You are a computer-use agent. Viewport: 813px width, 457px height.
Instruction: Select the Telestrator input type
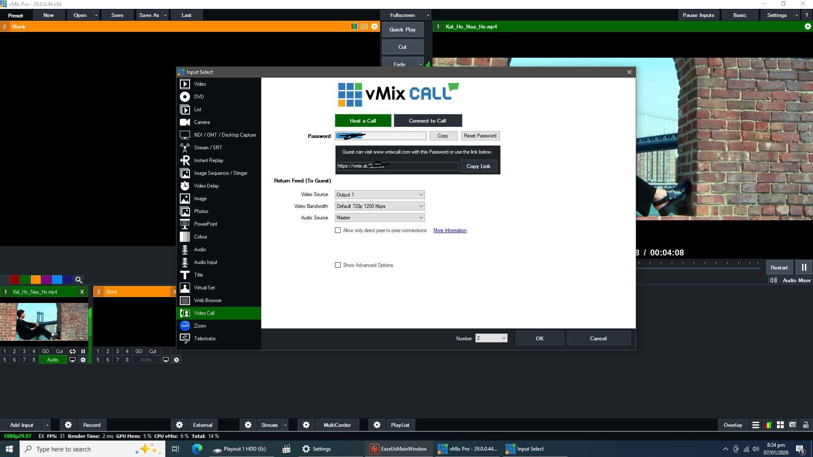218,339
